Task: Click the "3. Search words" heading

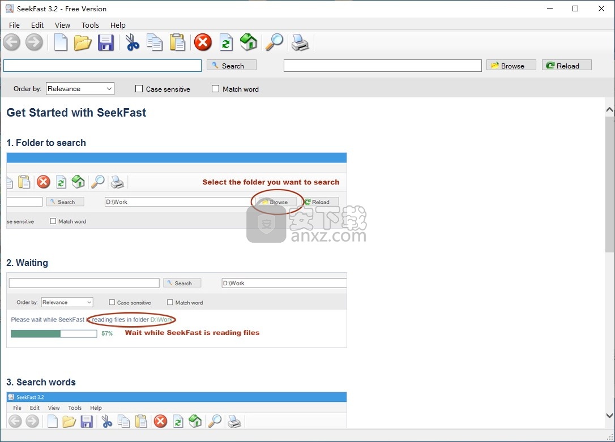Action: pos(41,383)
